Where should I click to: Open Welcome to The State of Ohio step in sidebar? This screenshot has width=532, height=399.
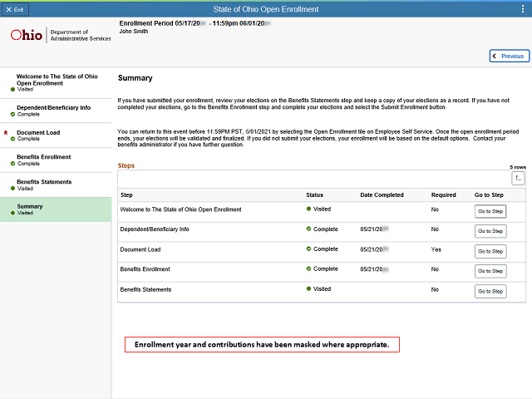[56, 83]
